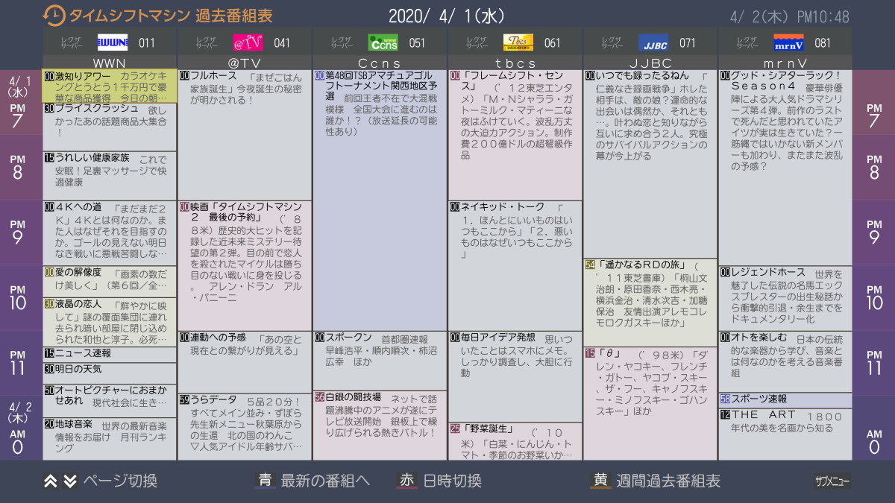Jump to the PM 9 time marker on left
This screenshot has width=895, height=503.
(17, 232)
